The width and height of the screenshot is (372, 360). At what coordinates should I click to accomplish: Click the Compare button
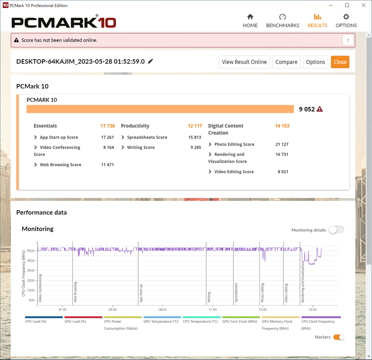[286, 62]
